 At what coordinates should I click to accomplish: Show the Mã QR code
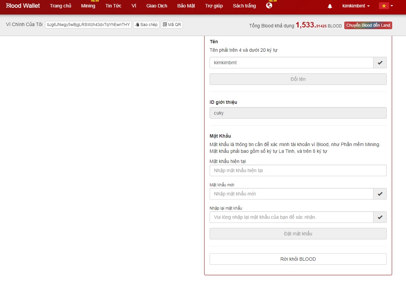click(172, 25)
